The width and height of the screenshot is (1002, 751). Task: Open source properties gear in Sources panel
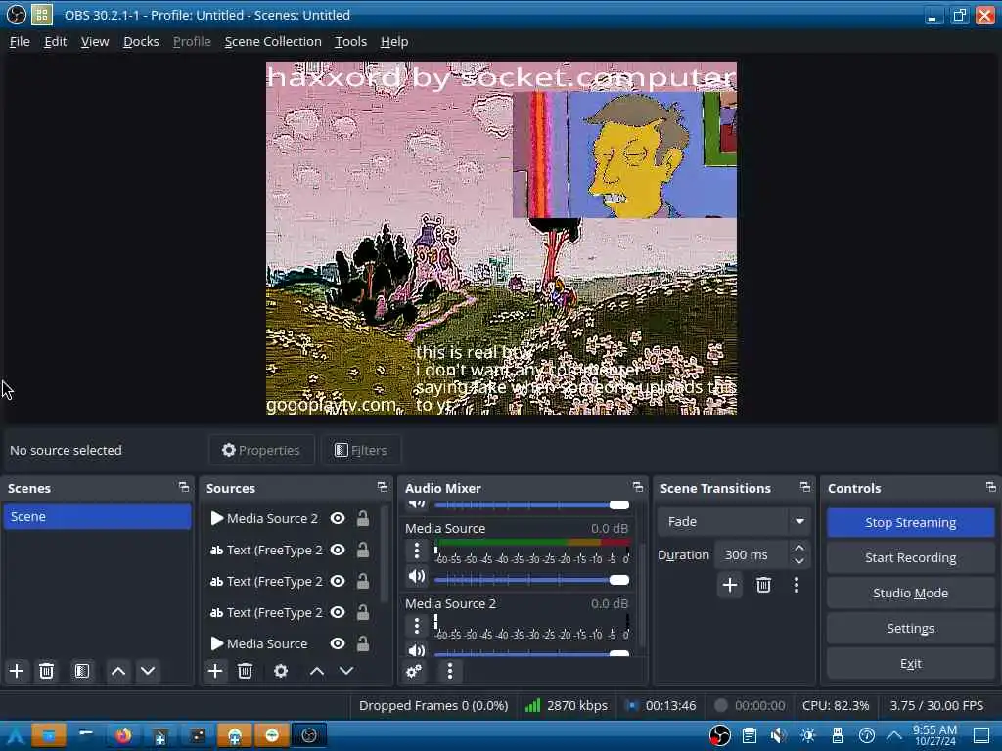(x=281, y=671)
